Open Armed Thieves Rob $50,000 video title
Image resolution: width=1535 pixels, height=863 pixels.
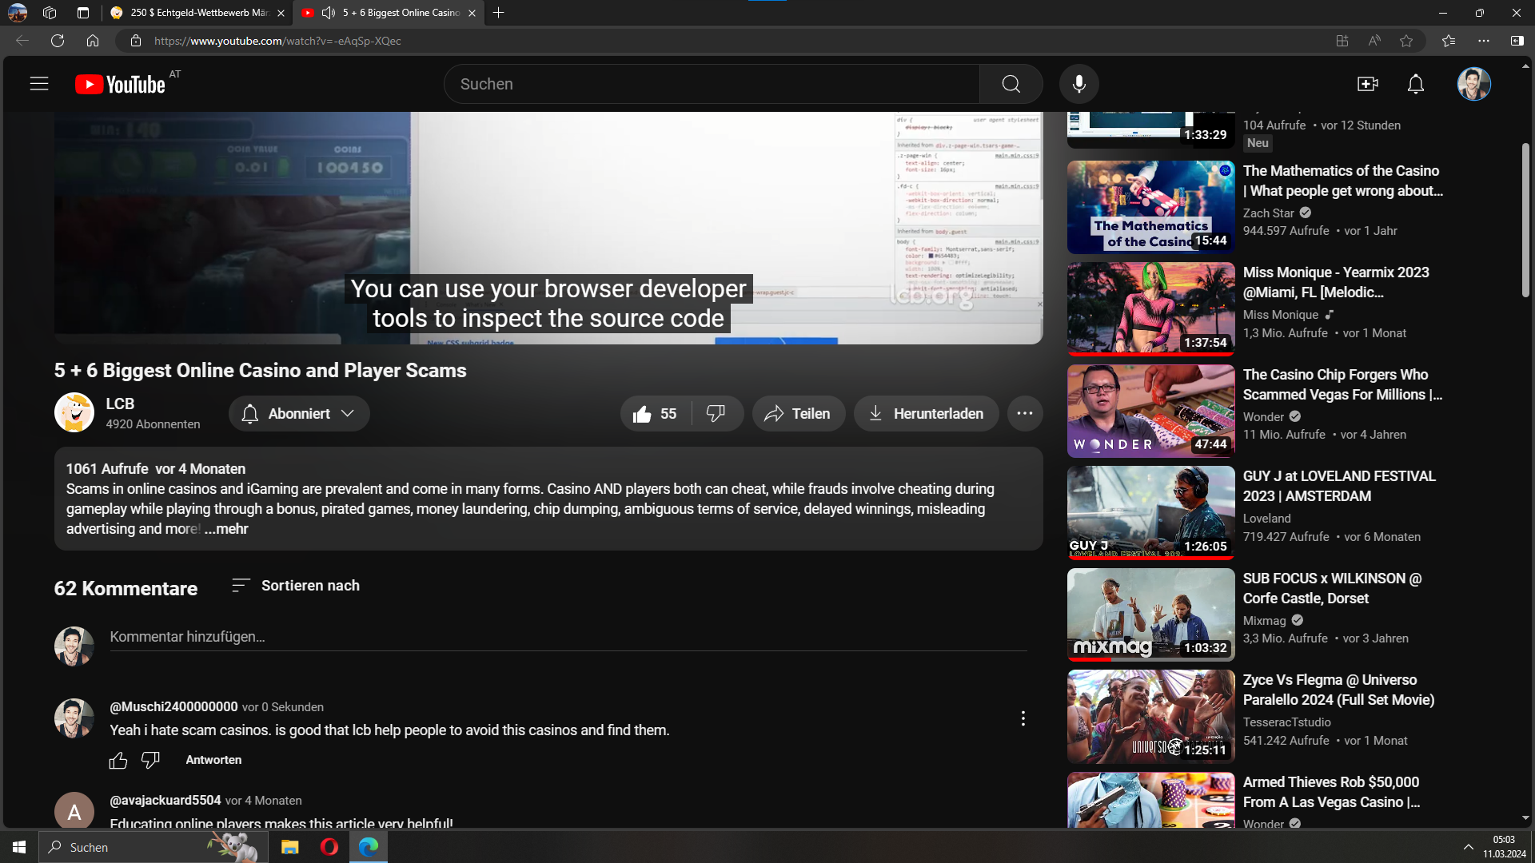tap(1331, 792)
